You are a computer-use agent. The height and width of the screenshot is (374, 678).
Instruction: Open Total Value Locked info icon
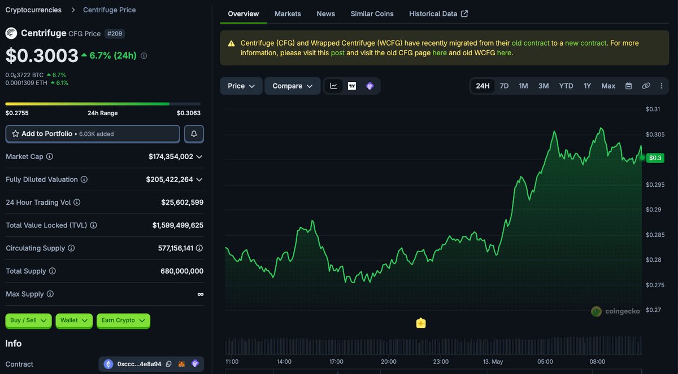94,225
